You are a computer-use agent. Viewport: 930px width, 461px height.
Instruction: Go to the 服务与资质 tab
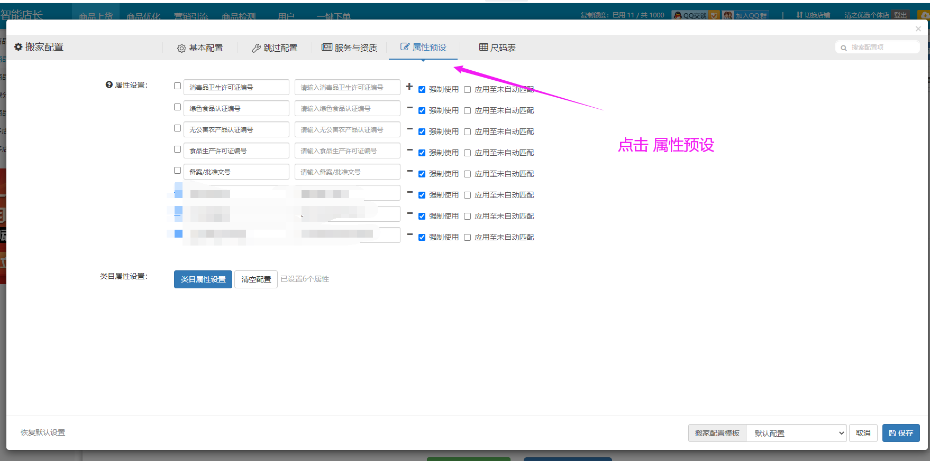349,48
